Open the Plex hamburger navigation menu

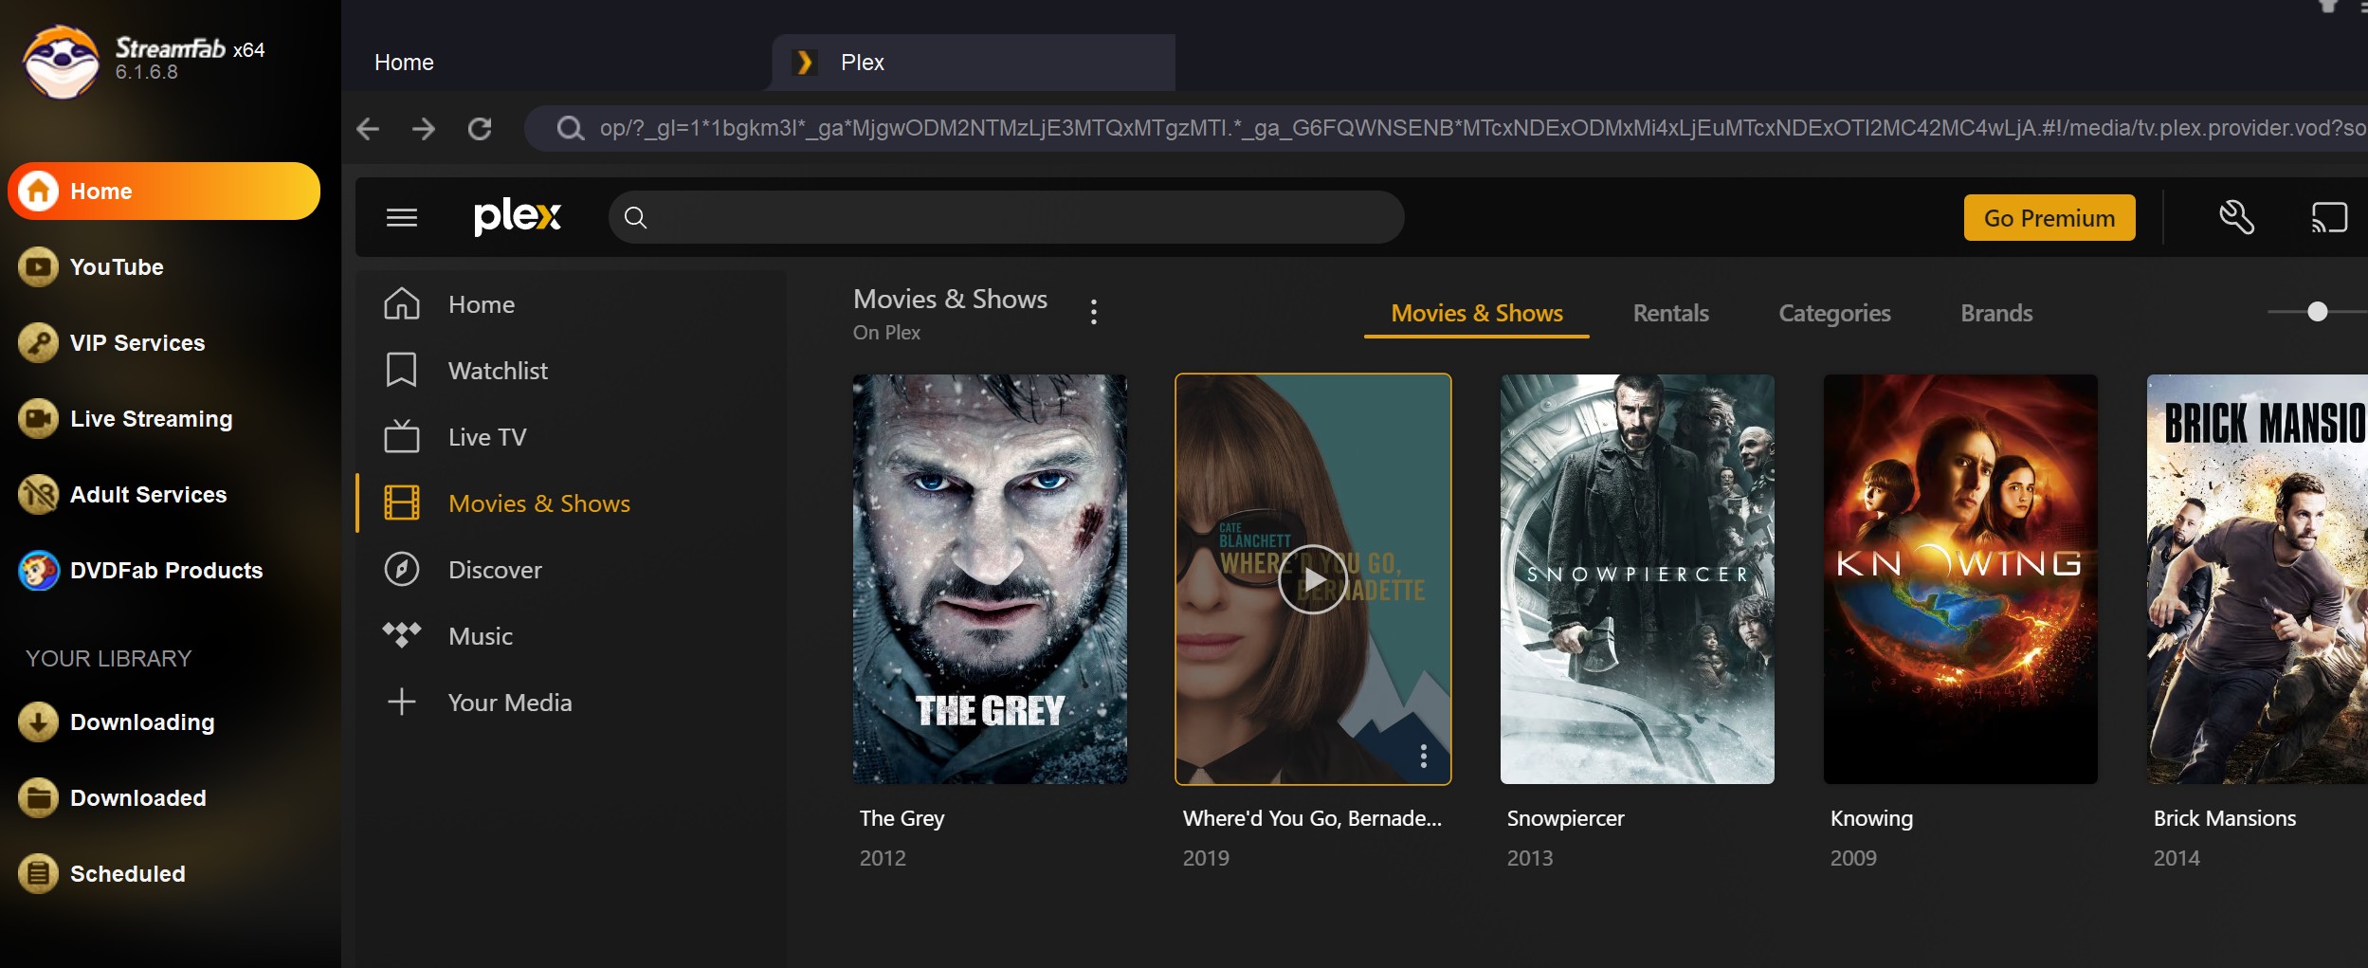(x=402, y=217)
